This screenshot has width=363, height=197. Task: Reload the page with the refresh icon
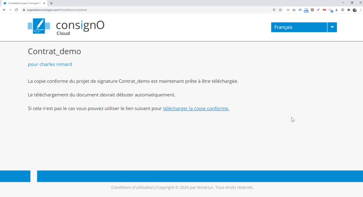(x=16, y=10)
